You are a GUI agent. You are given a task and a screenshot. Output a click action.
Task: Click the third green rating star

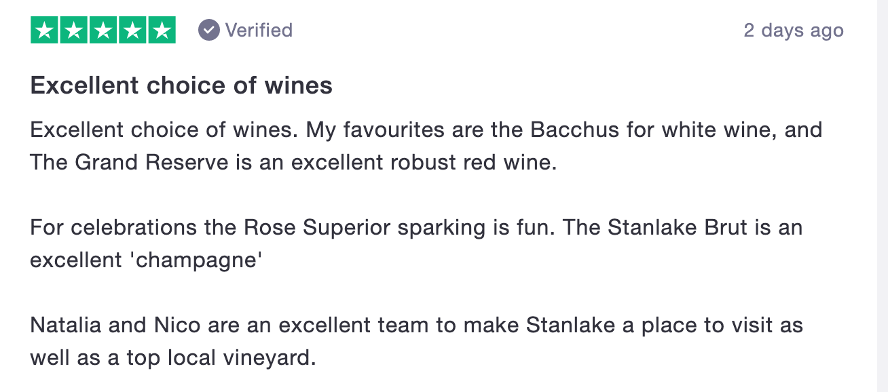point(103,31)
